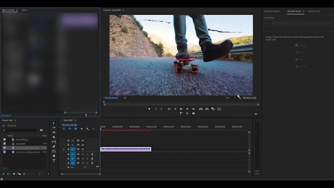Solo the A2 audio track
The height and width of the screenshot is (188, 334).
click(87, 159)
